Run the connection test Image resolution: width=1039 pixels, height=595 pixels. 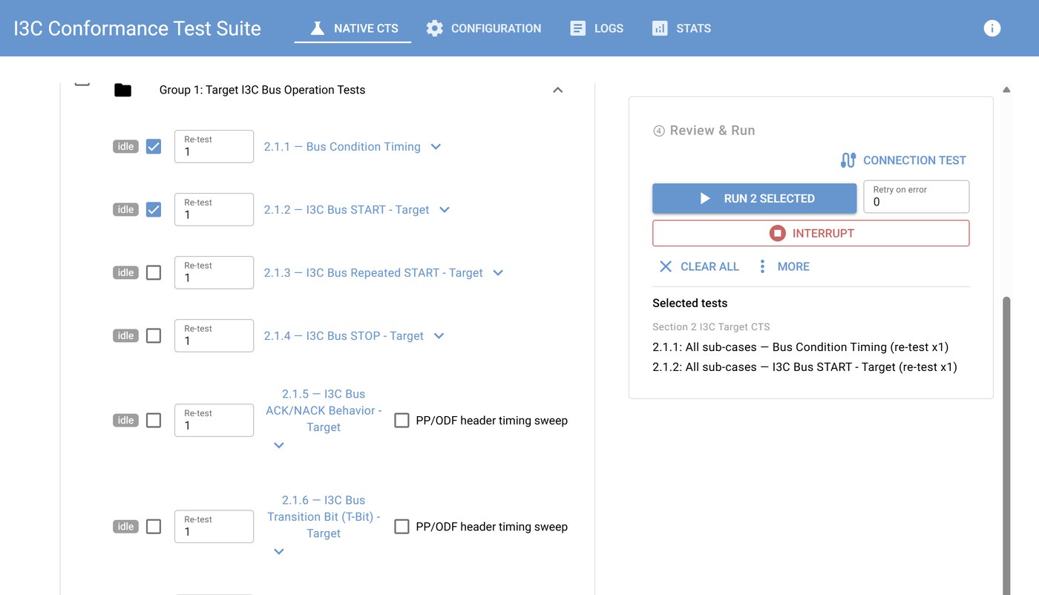click(903, 160)
